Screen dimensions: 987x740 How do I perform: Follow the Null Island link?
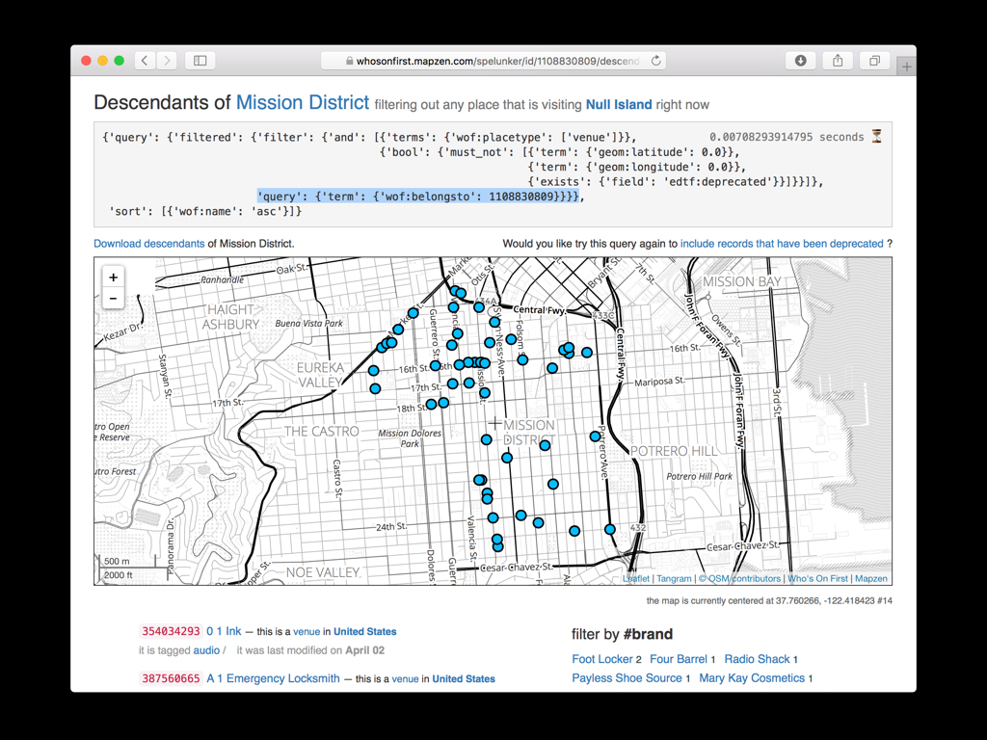618,104
